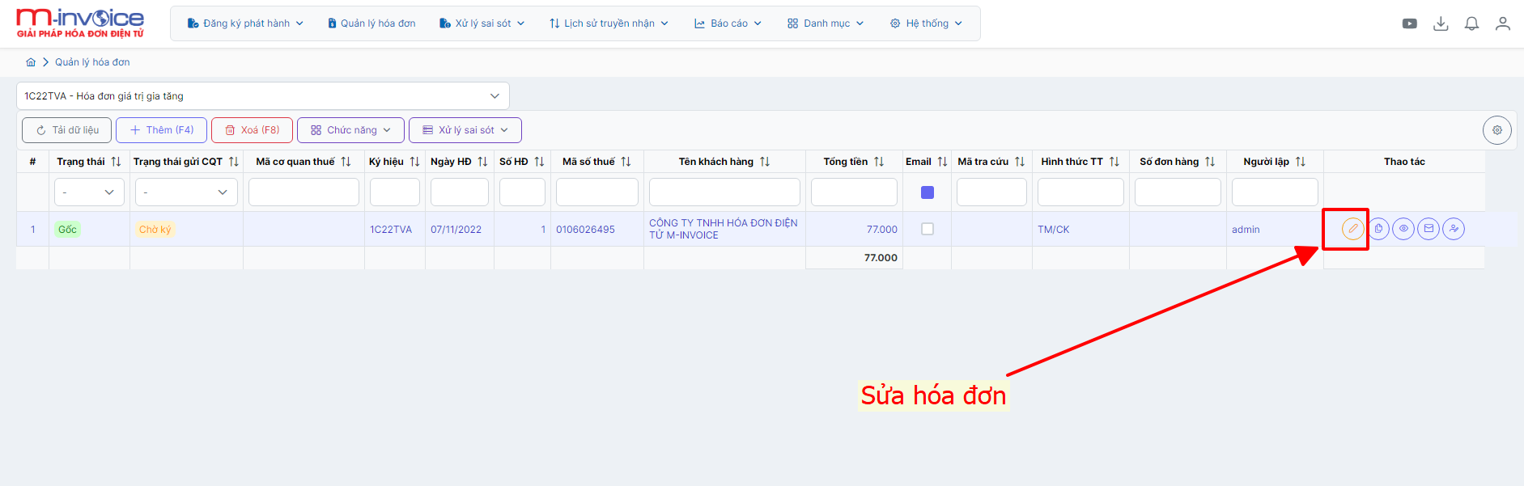This screenshot has width=1524, height=486.
Task: Open the notifications bell
Action: [x=1471, y=23]
